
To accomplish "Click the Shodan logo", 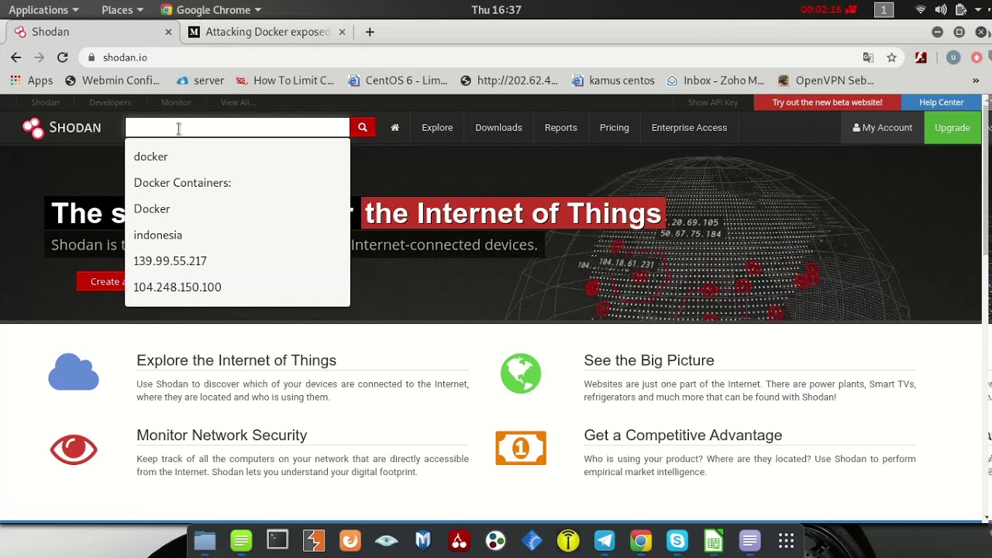I will pos(61,128).
